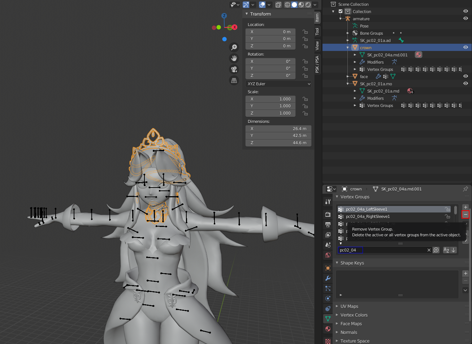Open the View Layer properties tab icon

pyautogui.click(x=328, y=235)
